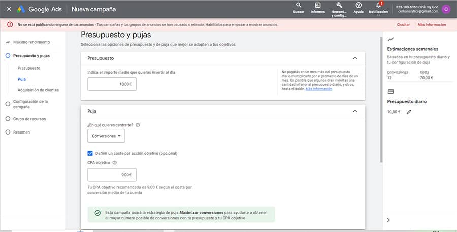Click the page vertical scrollbar
457x232 pixels.
pyautogui.click(x=381, y=100)
